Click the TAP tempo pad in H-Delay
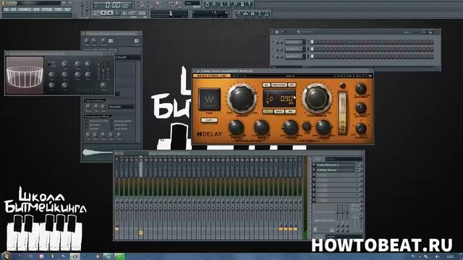 [x=209, y=100]
